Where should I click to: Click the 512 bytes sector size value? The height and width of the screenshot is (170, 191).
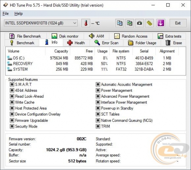[77, 161]
